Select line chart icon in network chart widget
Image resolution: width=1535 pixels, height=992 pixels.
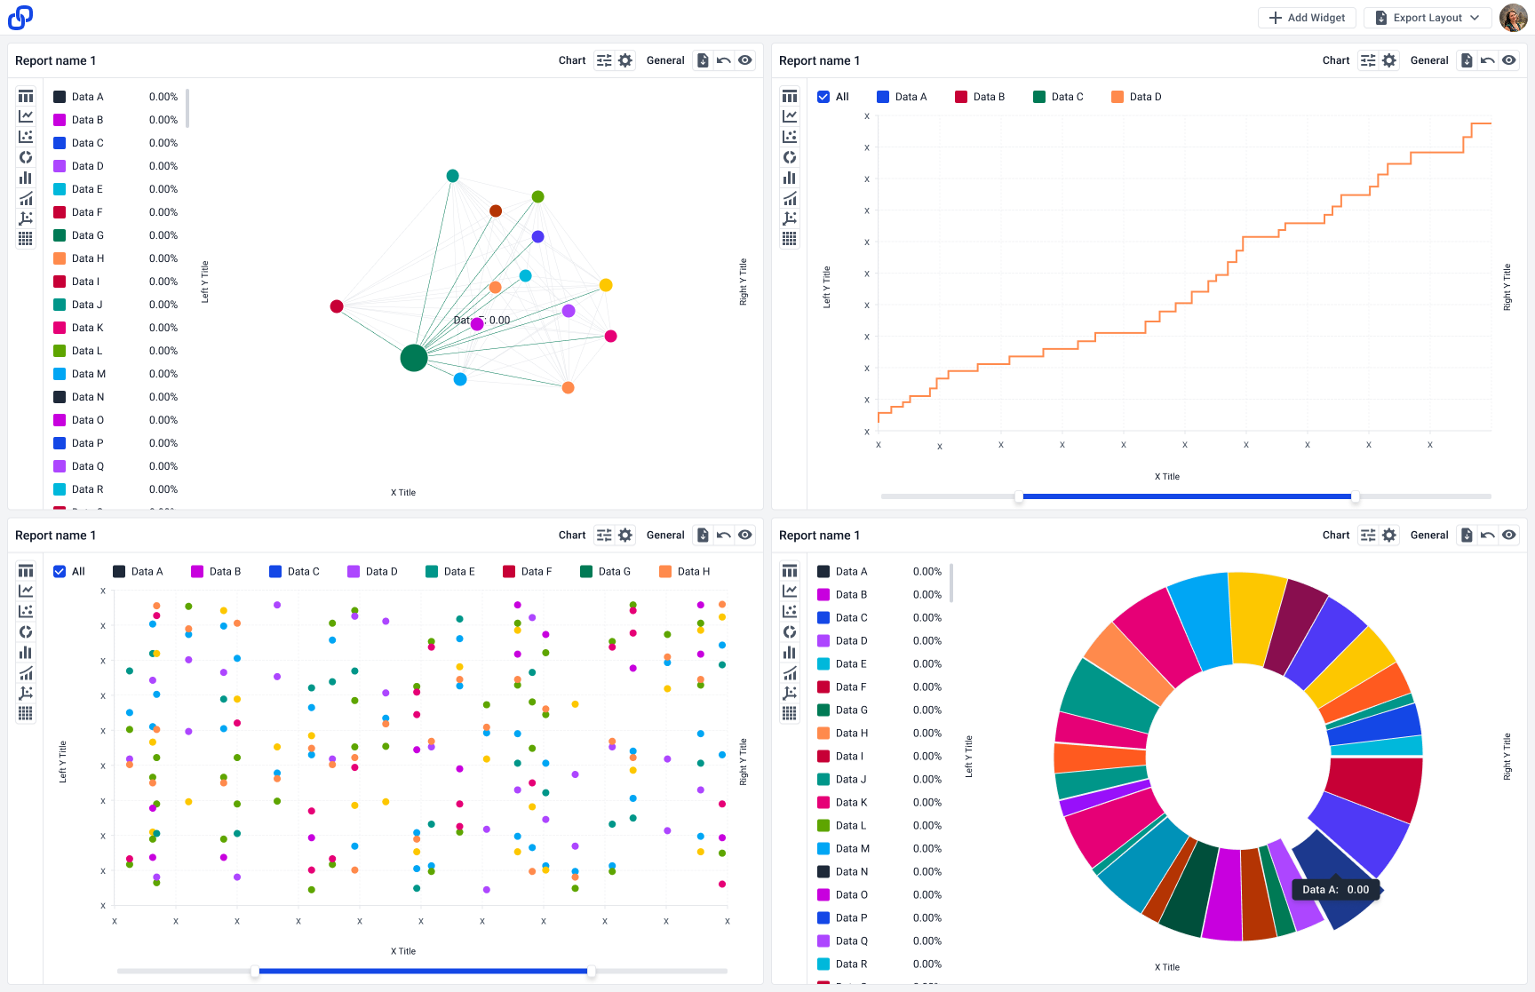coord(26,116)
